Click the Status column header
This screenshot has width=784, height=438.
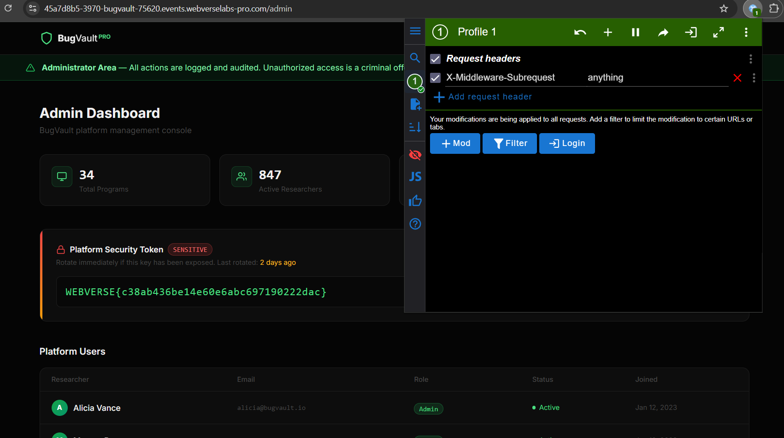click(542, 380)
